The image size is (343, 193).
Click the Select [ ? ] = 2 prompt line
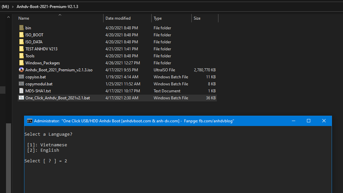pos(46,161)
